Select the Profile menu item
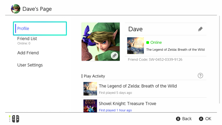 (40, 29)
